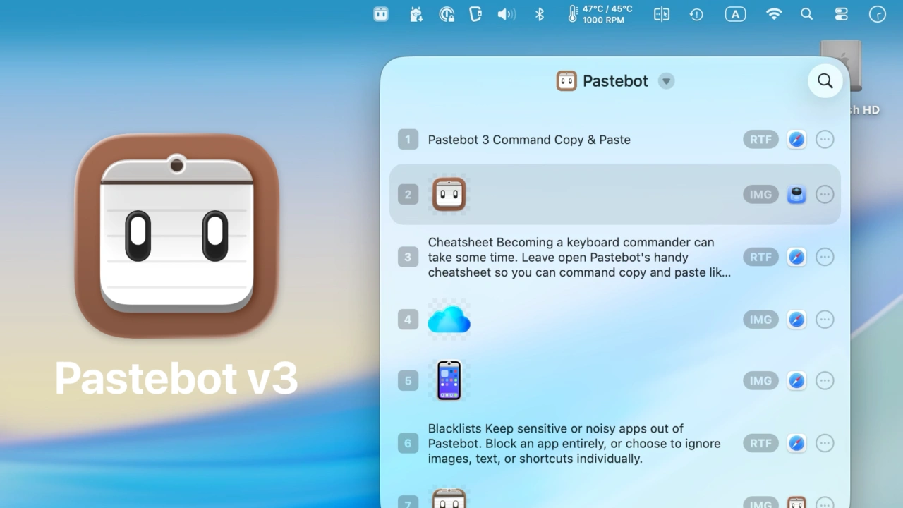Open more options for iPhone clipping
The width and height of the screenshot is (903, 508).
click(x=825, y=381)
